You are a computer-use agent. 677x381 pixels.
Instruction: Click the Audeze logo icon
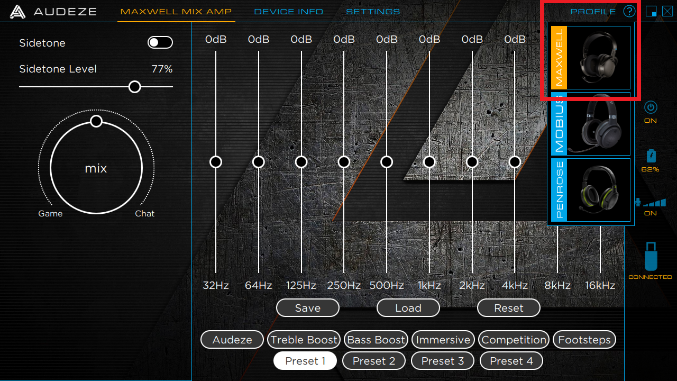18,12
